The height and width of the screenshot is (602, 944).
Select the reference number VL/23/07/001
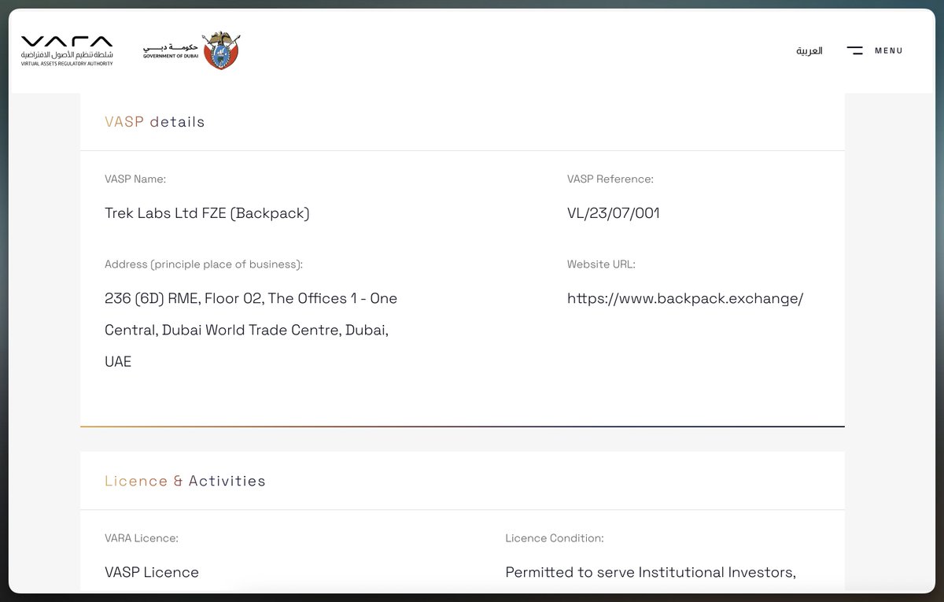(614, 213)
